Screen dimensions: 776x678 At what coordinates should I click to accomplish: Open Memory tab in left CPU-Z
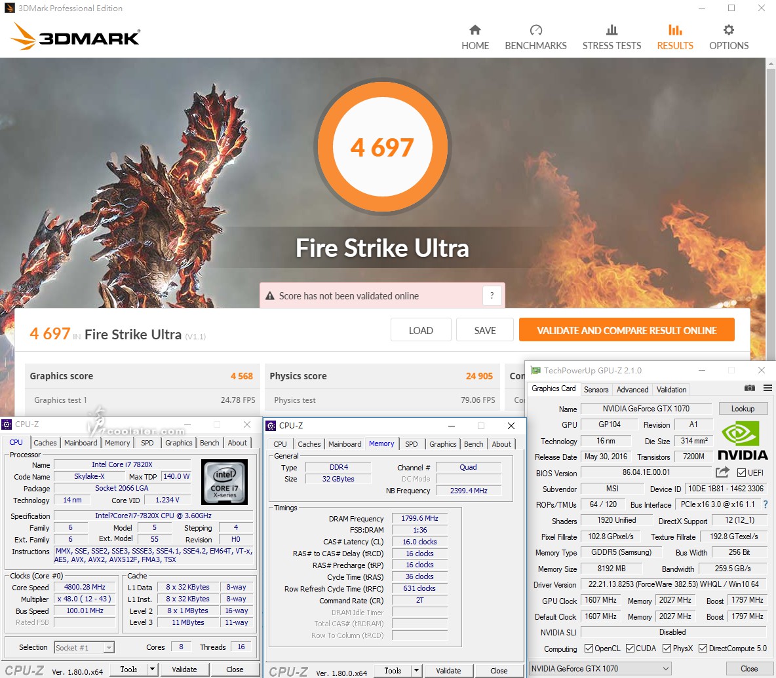coord(117,443)
